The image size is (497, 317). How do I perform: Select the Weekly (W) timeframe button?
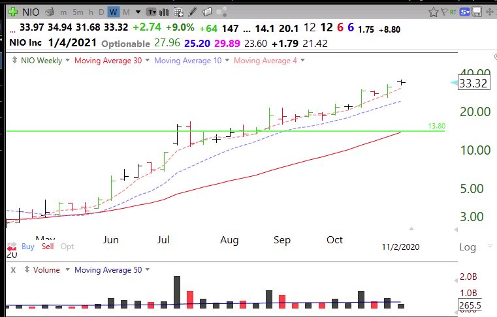(113, 12)
